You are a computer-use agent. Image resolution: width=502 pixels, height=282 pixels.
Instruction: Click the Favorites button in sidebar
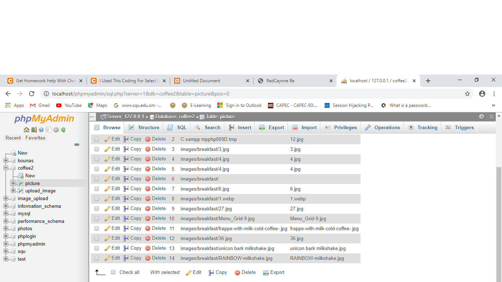point(35,138)
